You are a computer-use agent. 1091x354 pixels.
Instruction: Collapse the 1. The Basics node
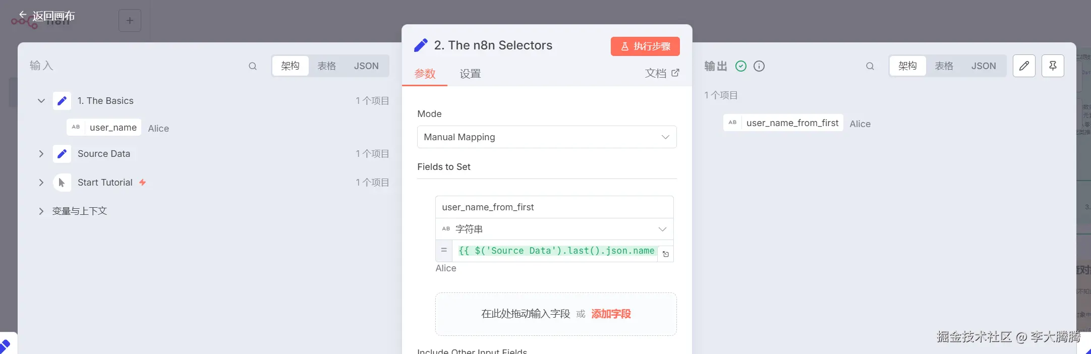tap(41, 101)
